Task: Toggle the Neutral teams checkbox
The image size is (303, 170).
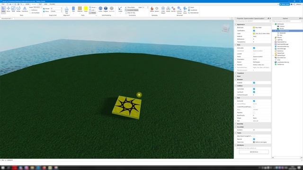Action: pos(254,139)
